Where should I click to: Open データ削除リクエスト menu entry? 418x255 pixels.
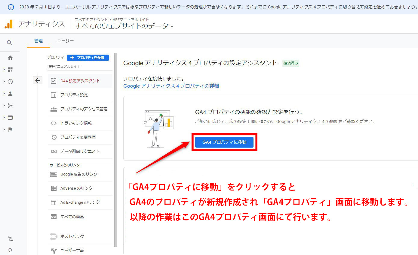tap(80, 151)
